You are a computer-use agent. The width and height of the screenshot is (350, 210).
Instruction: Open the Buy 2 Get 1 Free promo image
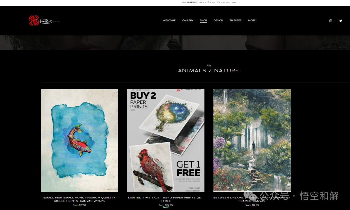(166, 140)
